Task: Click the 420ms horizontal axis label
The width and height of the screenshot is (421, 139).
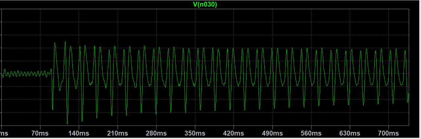Action: (234, 133)
